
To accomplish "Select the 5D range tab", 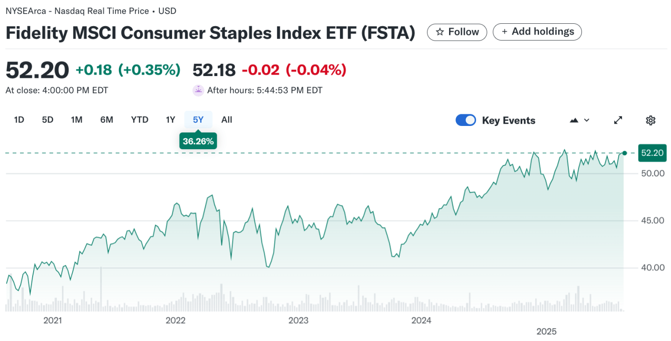I will (x=47, y=119).
